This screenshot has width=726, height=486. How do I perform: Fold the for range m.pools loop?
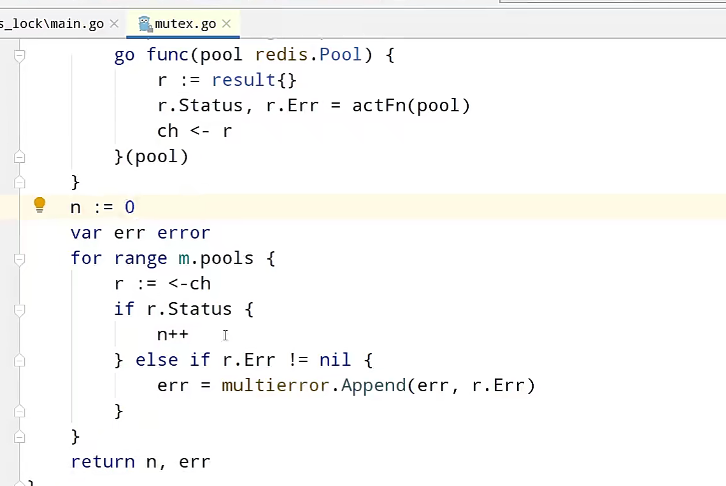click(19, 259)
